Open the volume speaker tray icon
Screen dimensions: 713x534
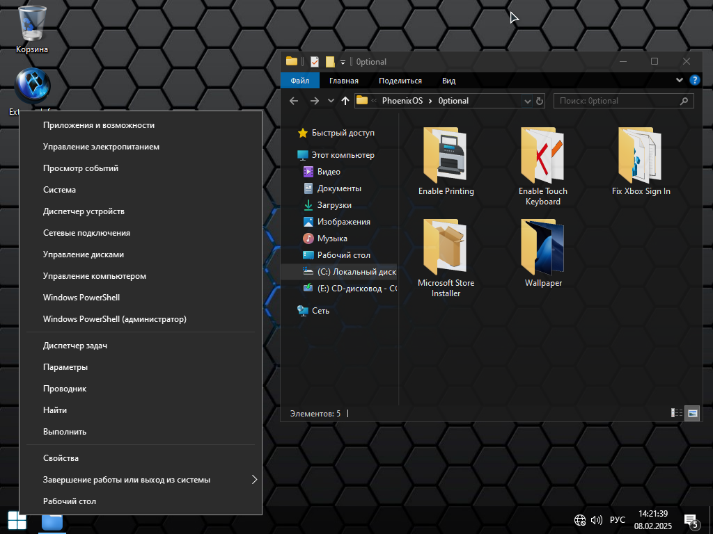(597, 520)
